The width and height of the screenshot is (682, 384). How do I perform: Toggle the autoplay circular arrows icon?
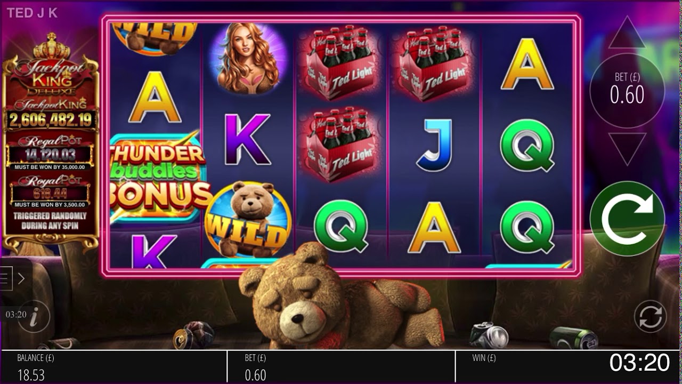[650, 316]
